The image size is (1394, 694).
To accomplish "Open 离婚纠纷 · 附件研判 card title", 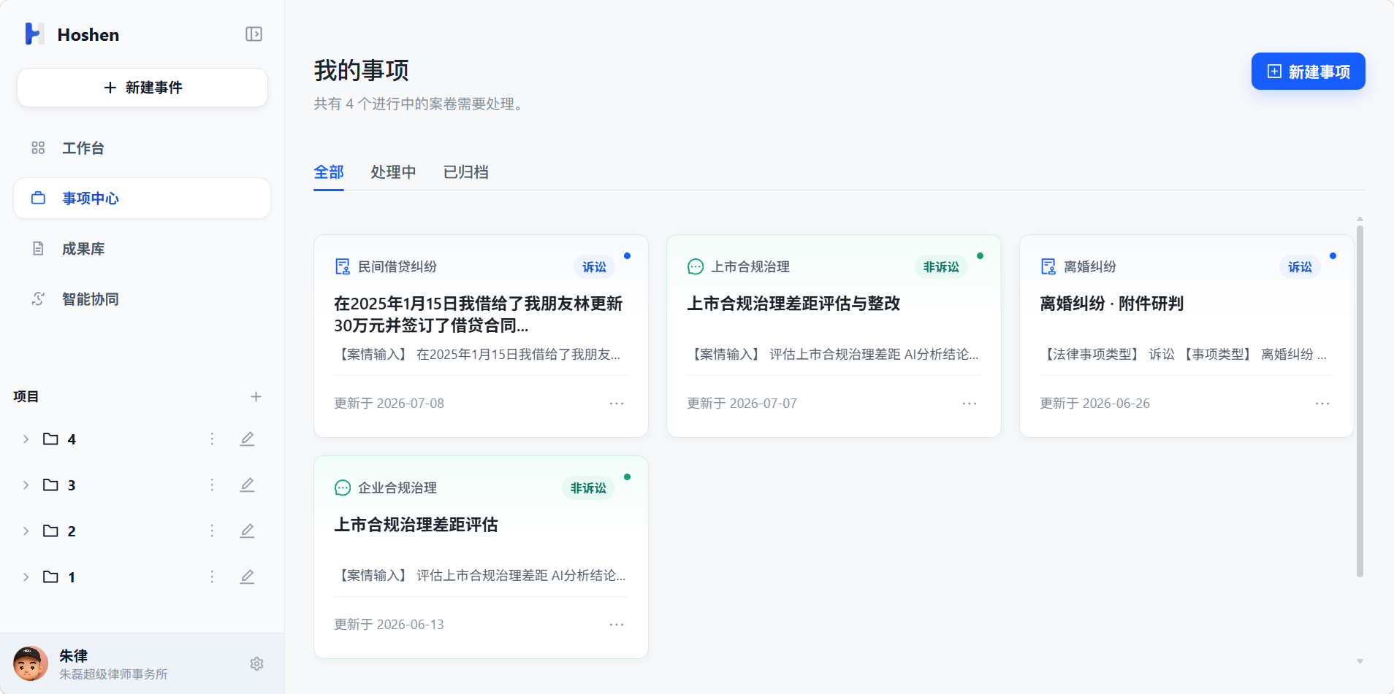I will 1112,304.
